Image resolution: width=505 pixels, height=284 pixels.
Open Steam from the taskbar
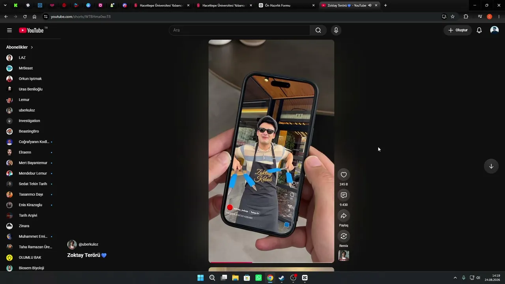(282, 278)
